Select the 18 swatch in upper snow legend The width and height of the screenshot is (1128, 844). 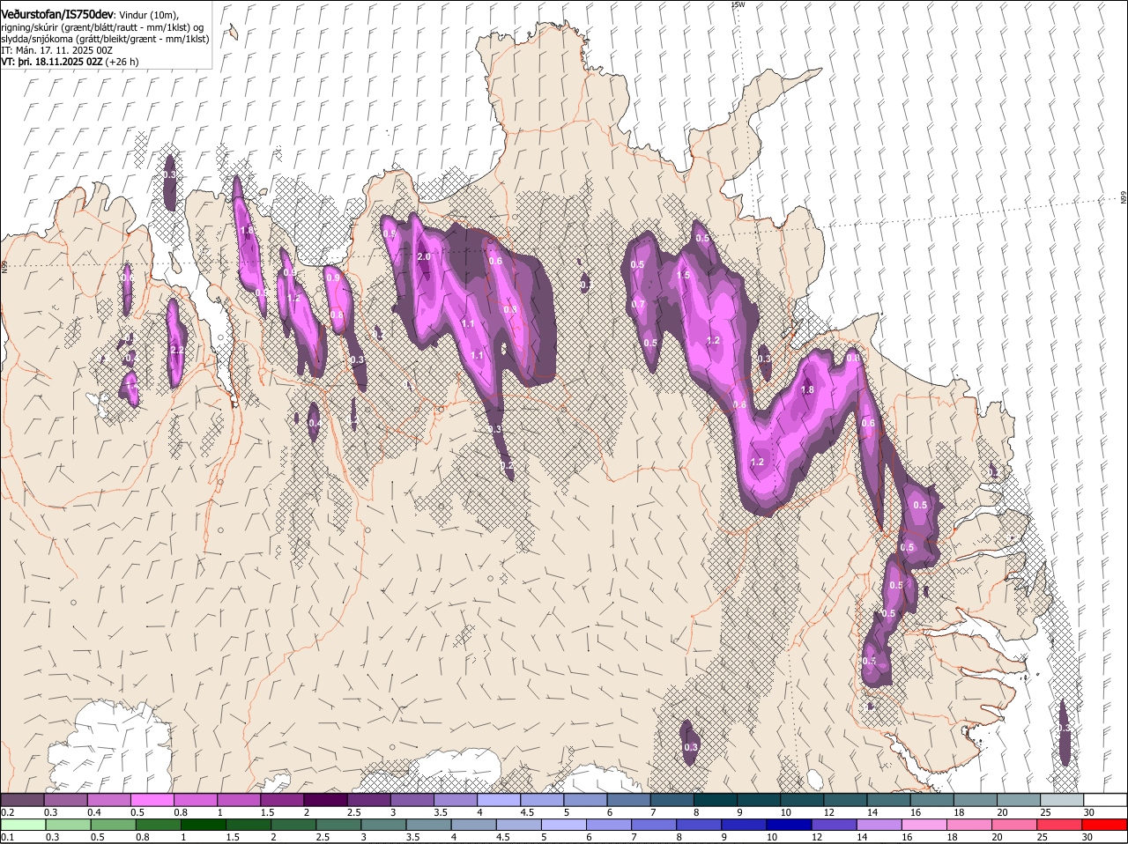(975, 799)
